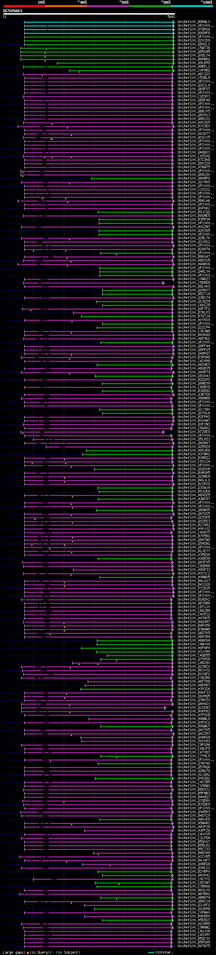The width and height of the screenshot is (216, 955).
Task: Select label UniRef100_Q8R1S0
Action: pos(194,119)
